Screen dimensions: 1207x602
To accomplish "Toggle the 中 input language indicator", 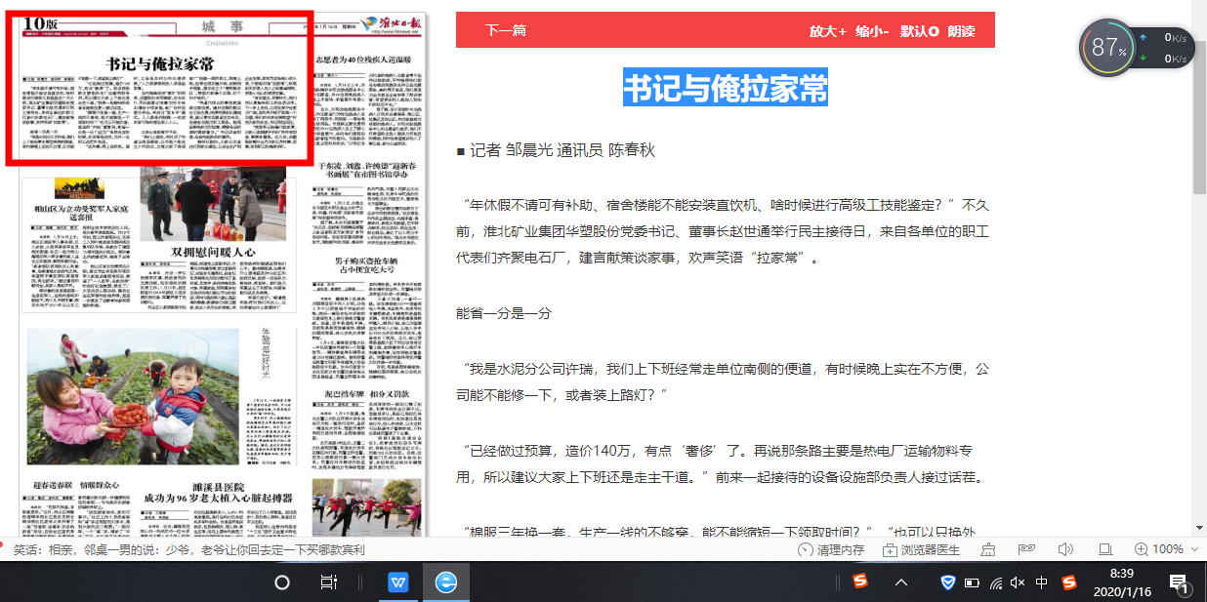I will pyautogui.click(x=1041, y=582).
